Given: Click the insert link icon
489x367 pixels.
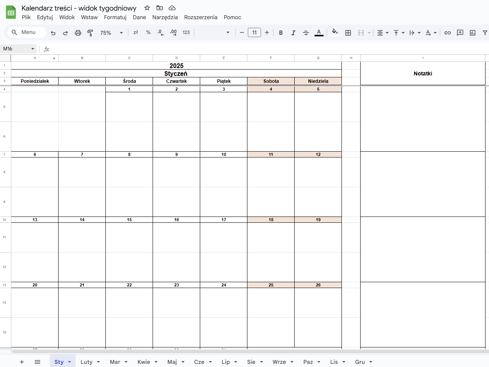Looking at the screenshot, I should pos(448,33).
